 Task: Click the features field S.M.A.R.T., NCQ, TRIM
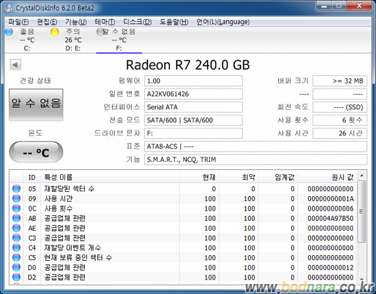point(256,159)
